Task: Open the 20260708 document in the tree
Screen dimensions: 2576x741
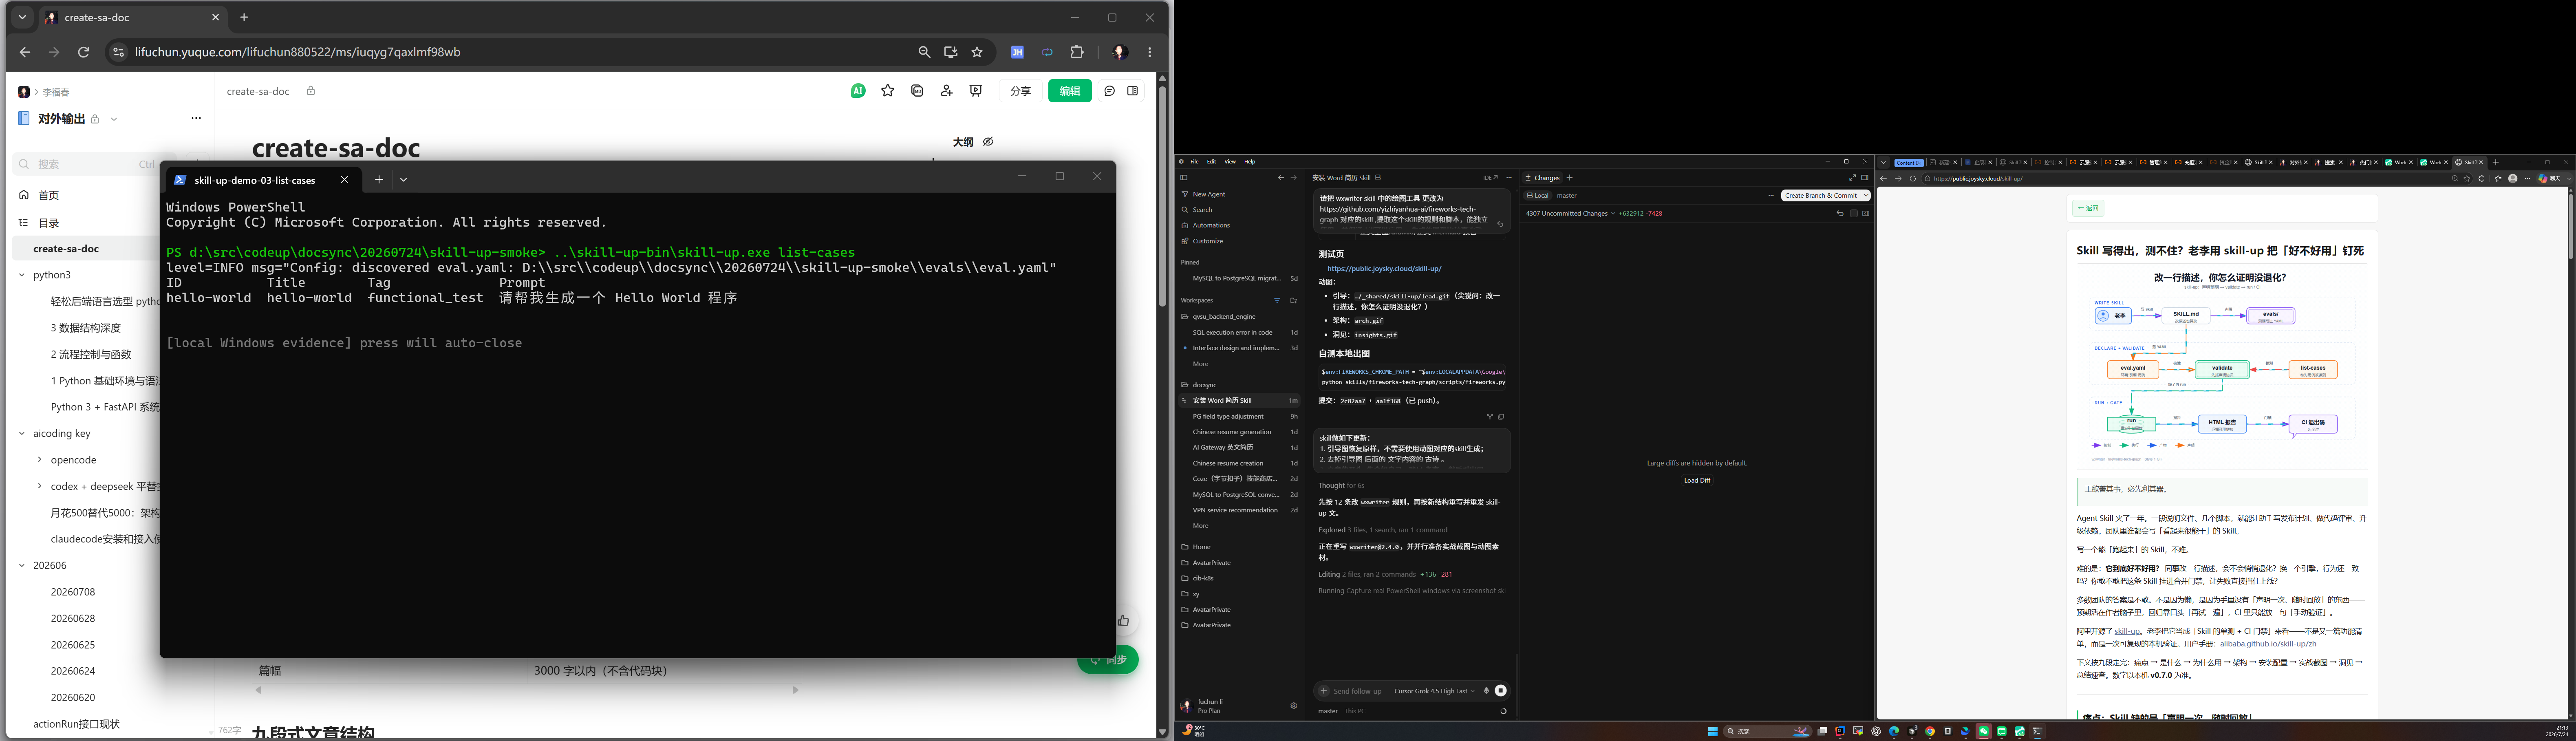Action: click(73, 592)
